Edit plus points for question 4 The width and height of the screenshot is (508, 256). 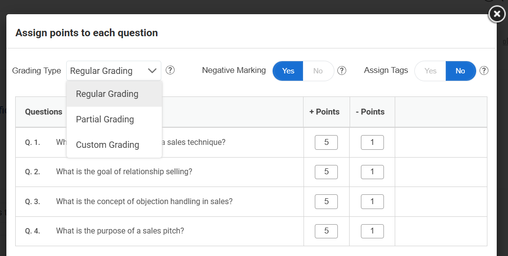tap(326, 231)
